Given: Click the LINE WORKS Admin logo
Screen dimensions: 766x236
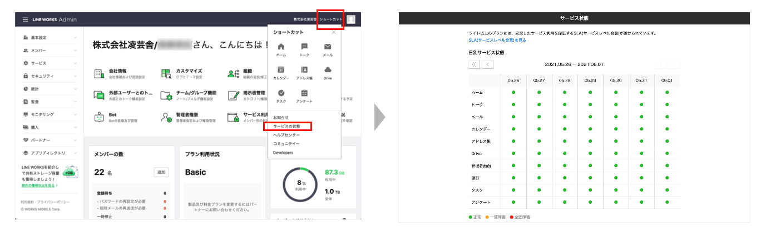Looking at the screenshot, I should tap(55, 19).
